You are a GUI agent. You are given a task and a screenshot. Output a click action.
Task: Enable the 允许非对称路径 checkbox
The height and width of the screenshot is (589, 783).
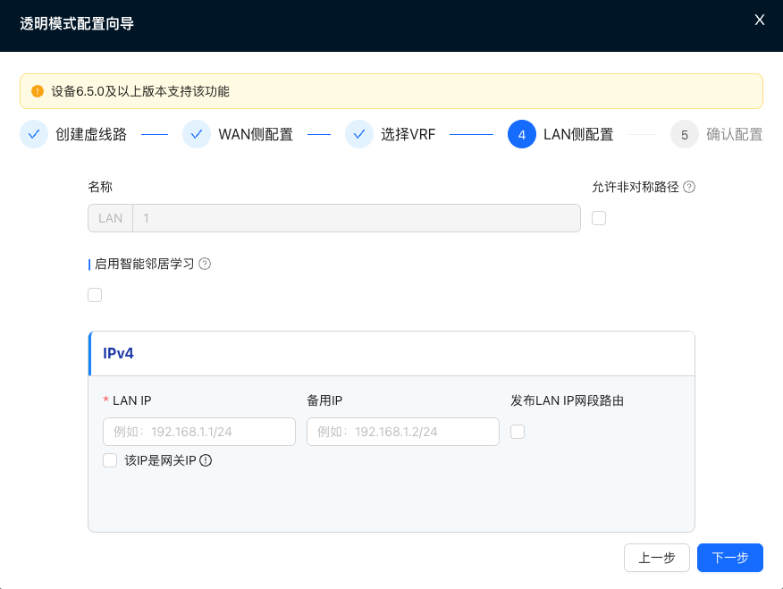599,218
